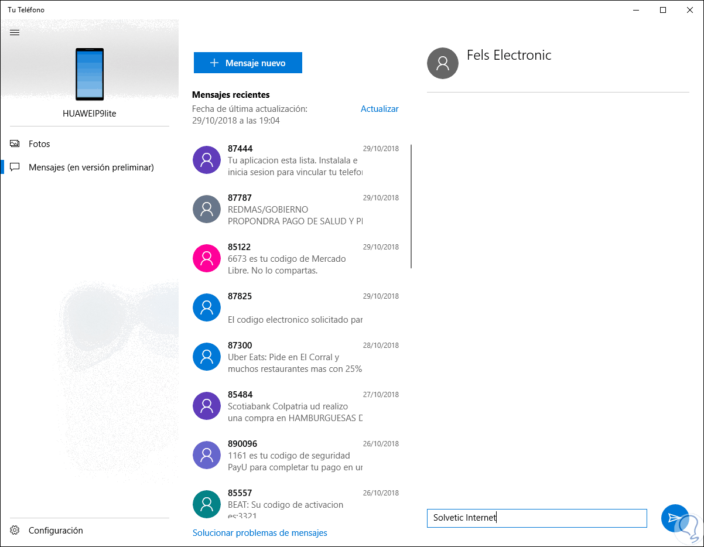Image resolution: width=704 pixels, height=547 pixels.
Task: Click the HUAWEIP9lite device name
Action: tap(90, 114)
